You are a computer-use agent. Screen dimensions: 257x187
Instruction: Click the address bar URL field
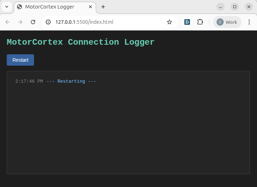(106, 22)
